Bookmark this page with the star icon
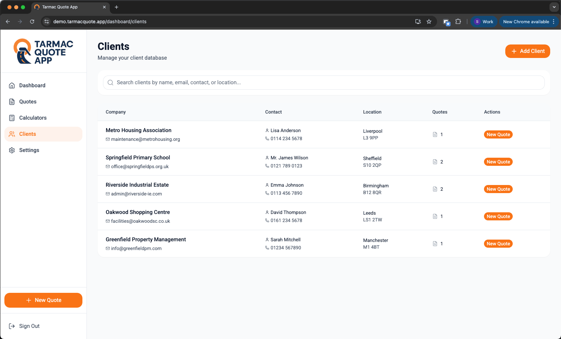Viewport: 561px width, 339px height. coord(429,22)
